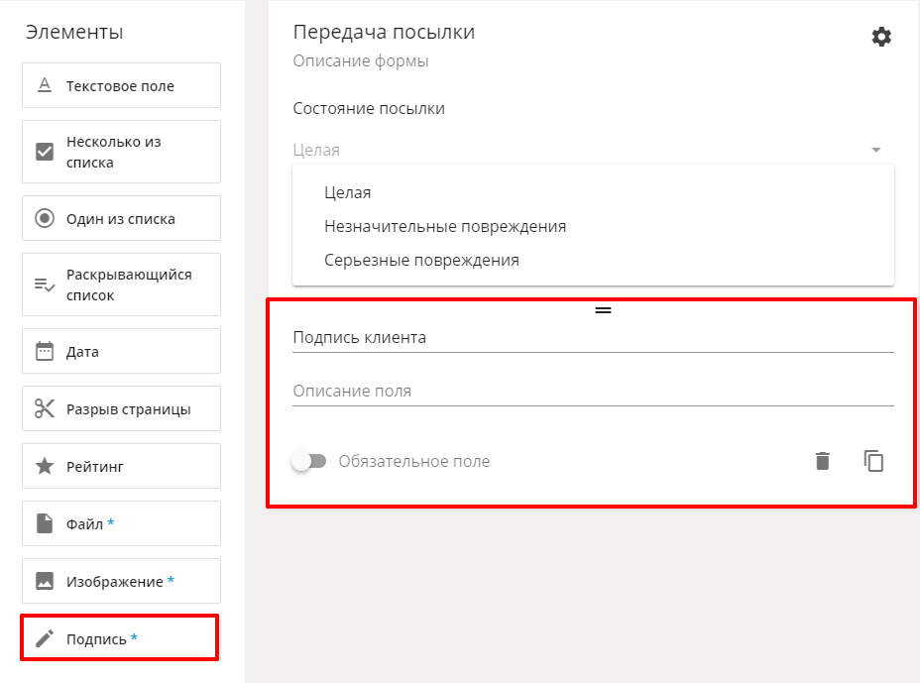Delete the signature field with trash icon

pos(823,461)
